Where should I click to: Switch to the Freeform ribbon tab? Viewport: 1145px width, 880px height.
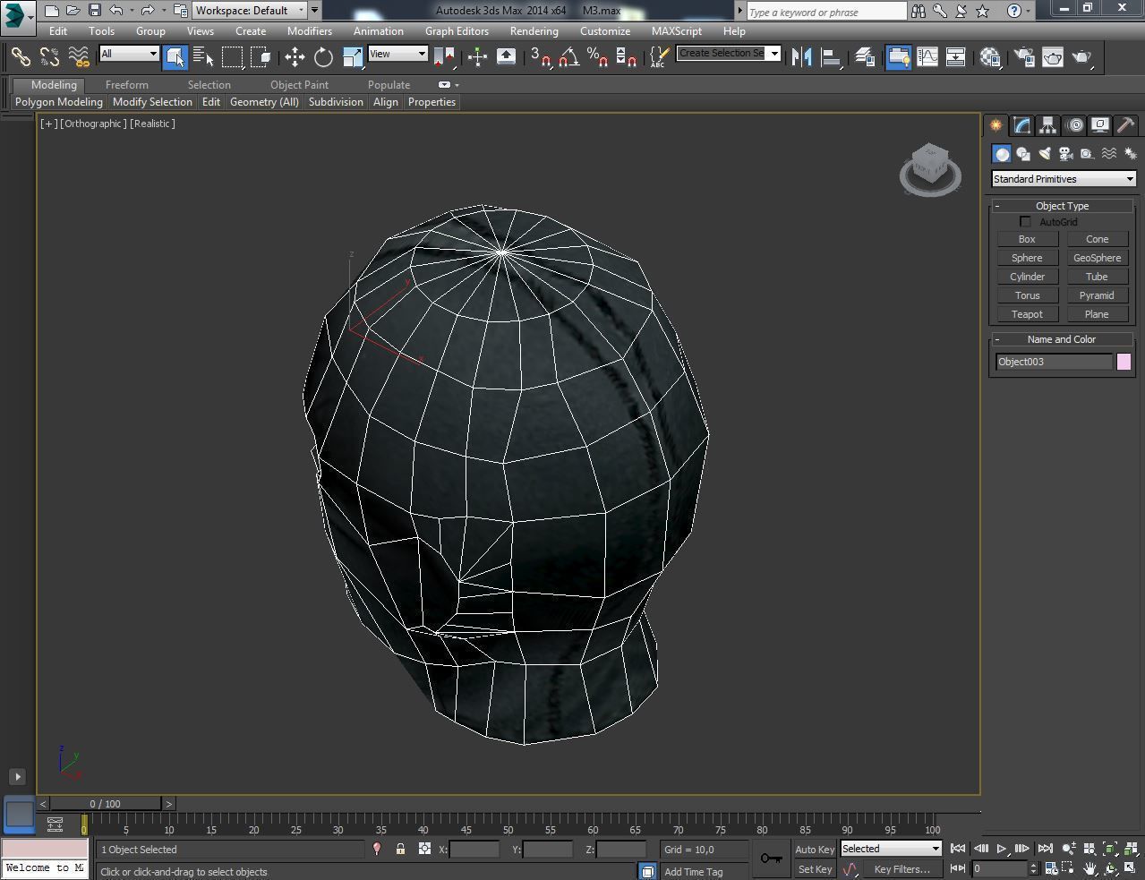[x=127, y=85]
